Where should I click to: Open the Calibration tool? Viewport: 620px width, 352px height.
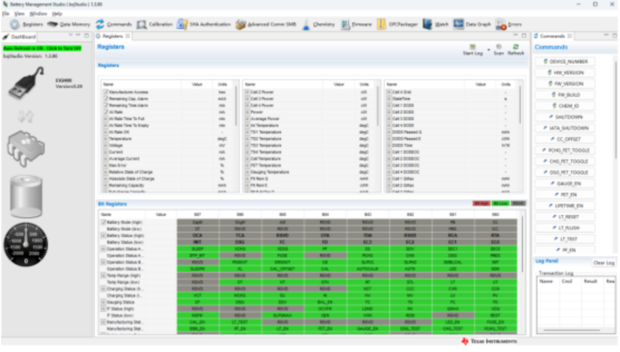tap(154, 25)
